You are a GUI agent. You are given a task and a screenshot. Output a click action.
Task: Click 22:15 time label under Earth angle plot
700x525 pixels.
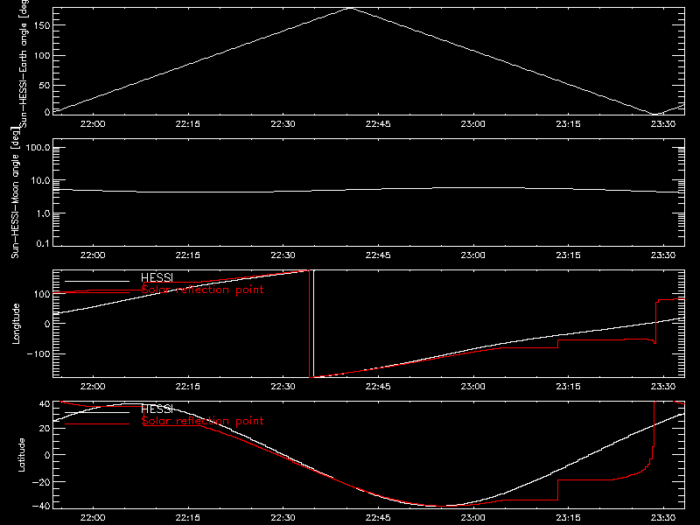[188, 124]
